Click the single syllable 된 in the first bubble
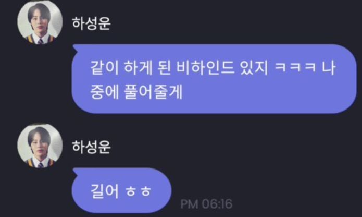The width and height of the screenshot is (362, 217). (165, 68)
